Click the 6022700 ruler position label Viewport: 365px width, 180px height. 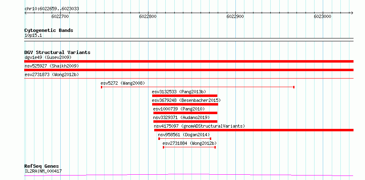60,16
